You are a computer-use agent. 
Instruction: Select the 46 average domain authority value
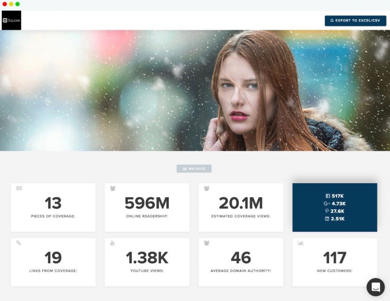(x=241, y=258)
